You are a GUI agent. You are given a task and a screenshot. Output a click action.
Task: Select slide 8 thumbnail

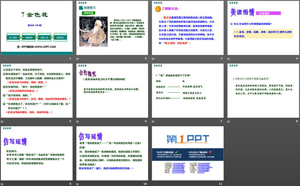pyautogui.click(x=263, y=89)
